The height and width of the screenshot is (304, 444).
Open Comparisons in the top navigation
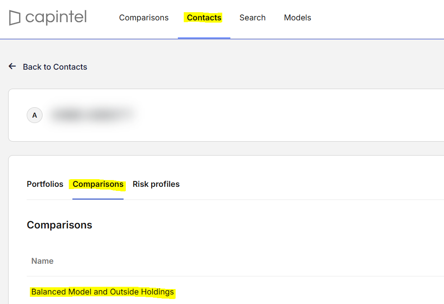point(144,18)
